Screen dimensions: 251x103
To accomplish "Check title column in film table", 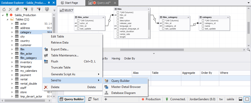I will 118,18.
